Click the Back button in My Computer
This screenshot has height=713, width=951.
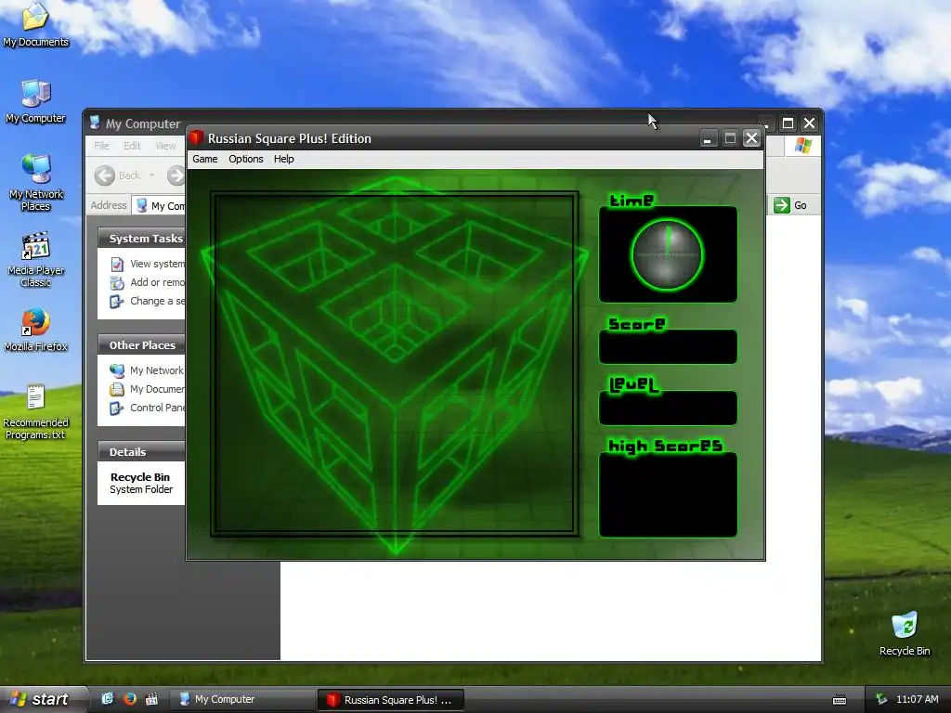(x=118, y=175)
